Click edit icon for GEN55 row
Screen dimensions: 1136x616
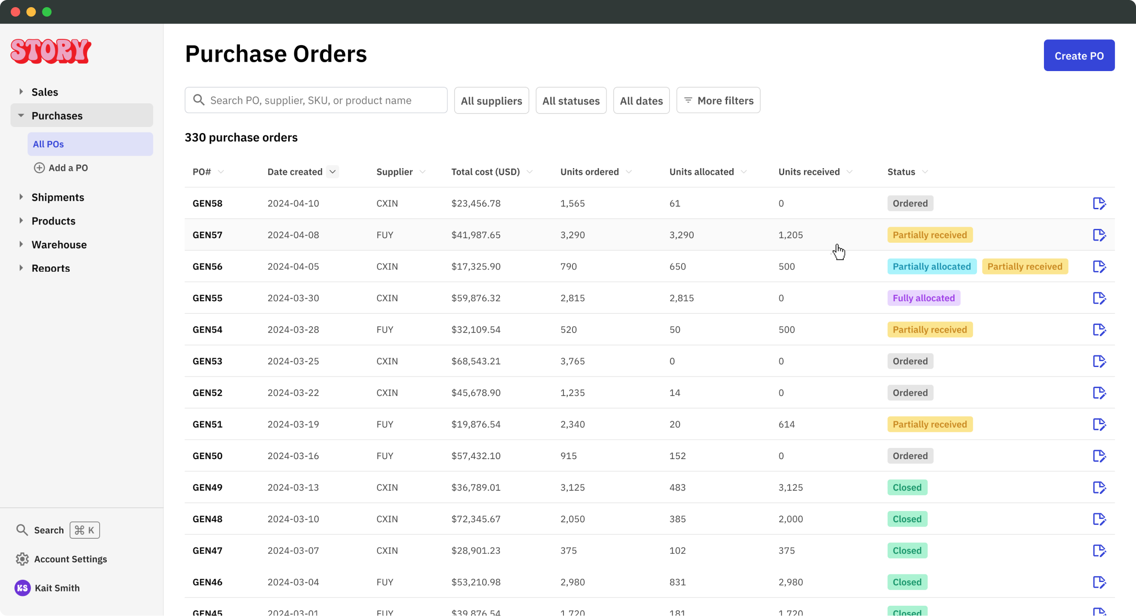click(x=1099, y=298)
